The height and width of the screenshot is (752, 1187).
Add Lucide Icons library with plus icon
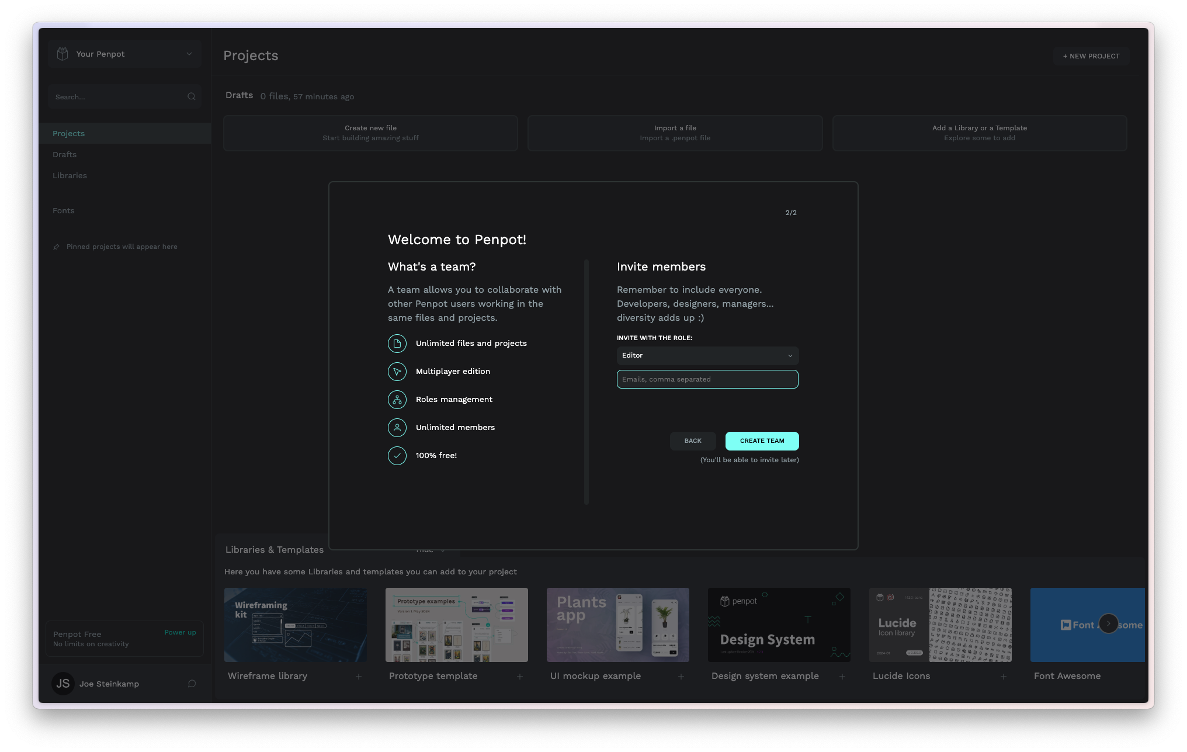(1004, 677)
